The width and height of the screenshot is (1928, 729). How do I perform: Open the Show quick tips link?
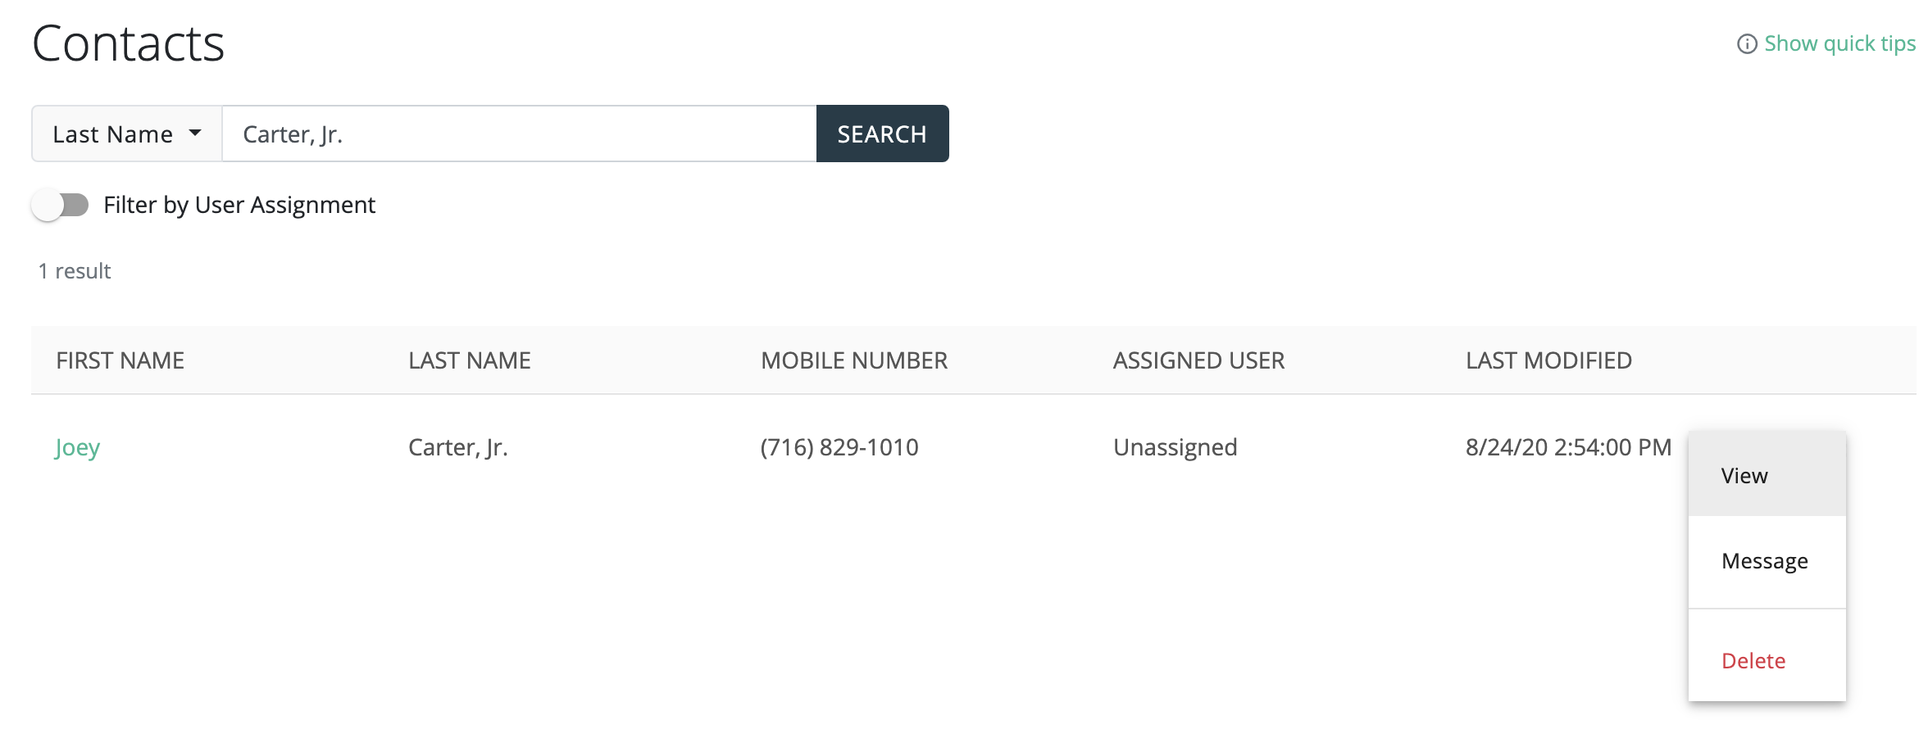[x=1839, y=43]
